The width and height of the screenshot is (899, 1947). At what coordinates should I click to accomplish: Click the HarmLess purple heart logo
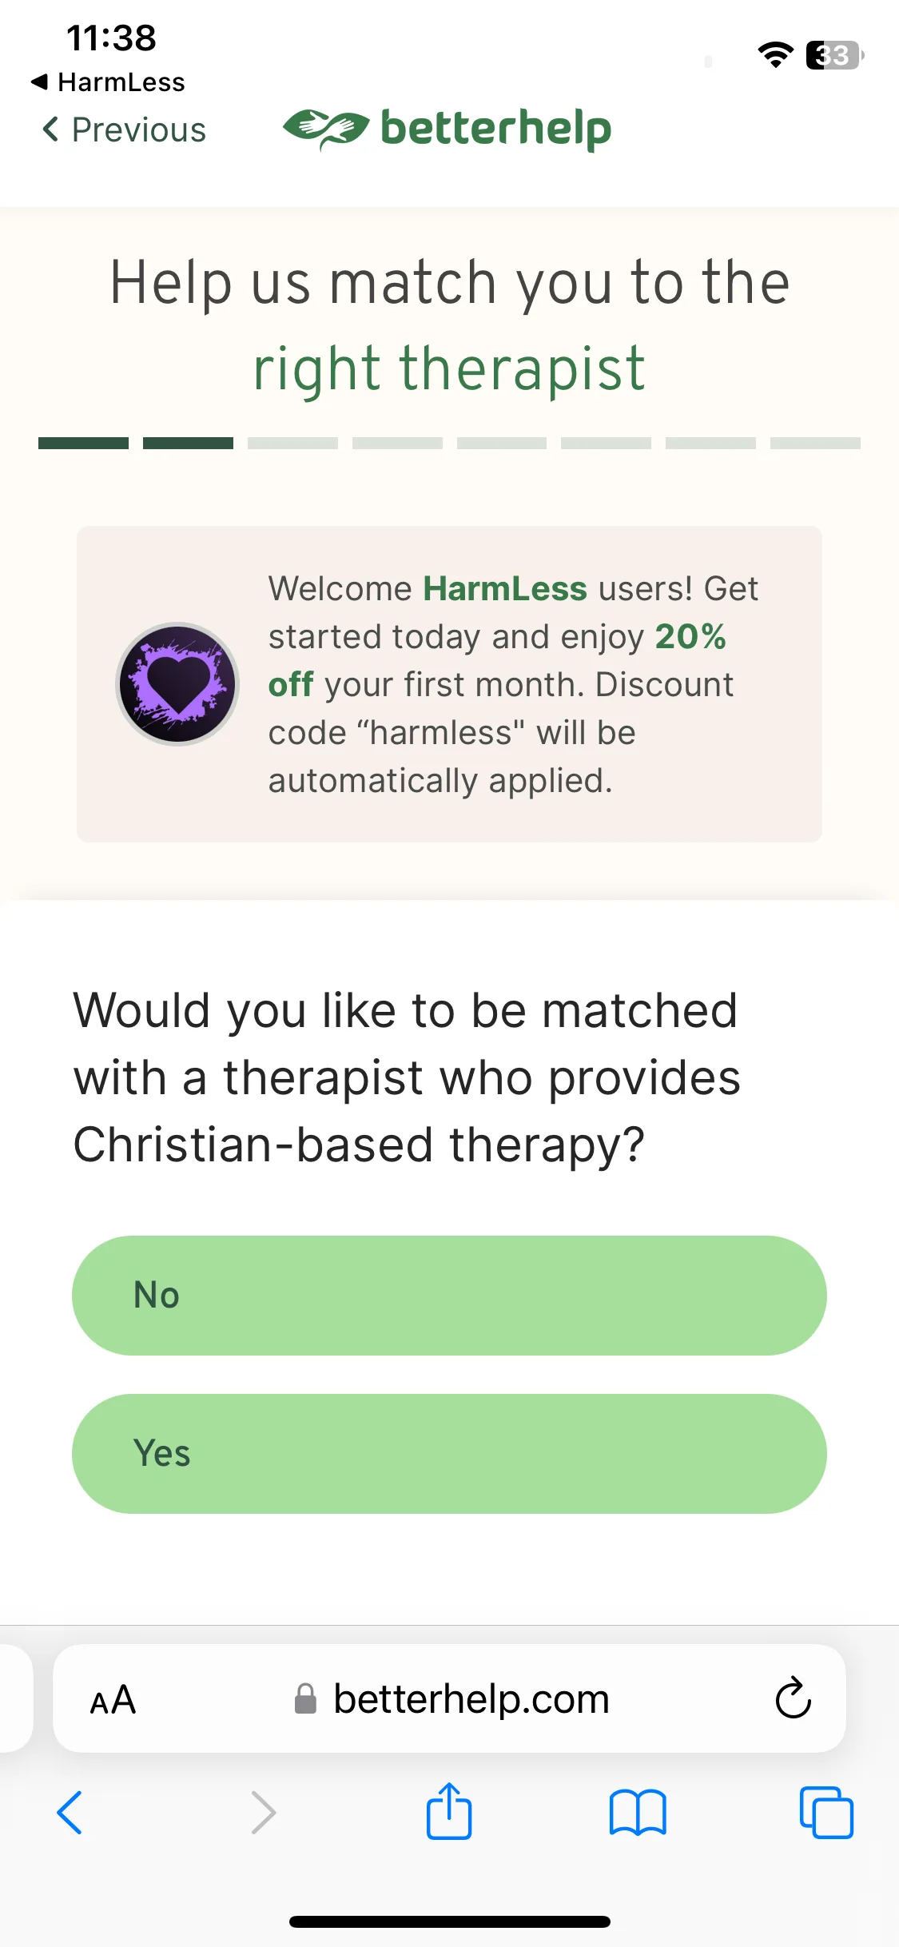click(177, 684)
